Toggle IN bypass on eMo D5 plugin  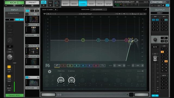tap(27, 14)
